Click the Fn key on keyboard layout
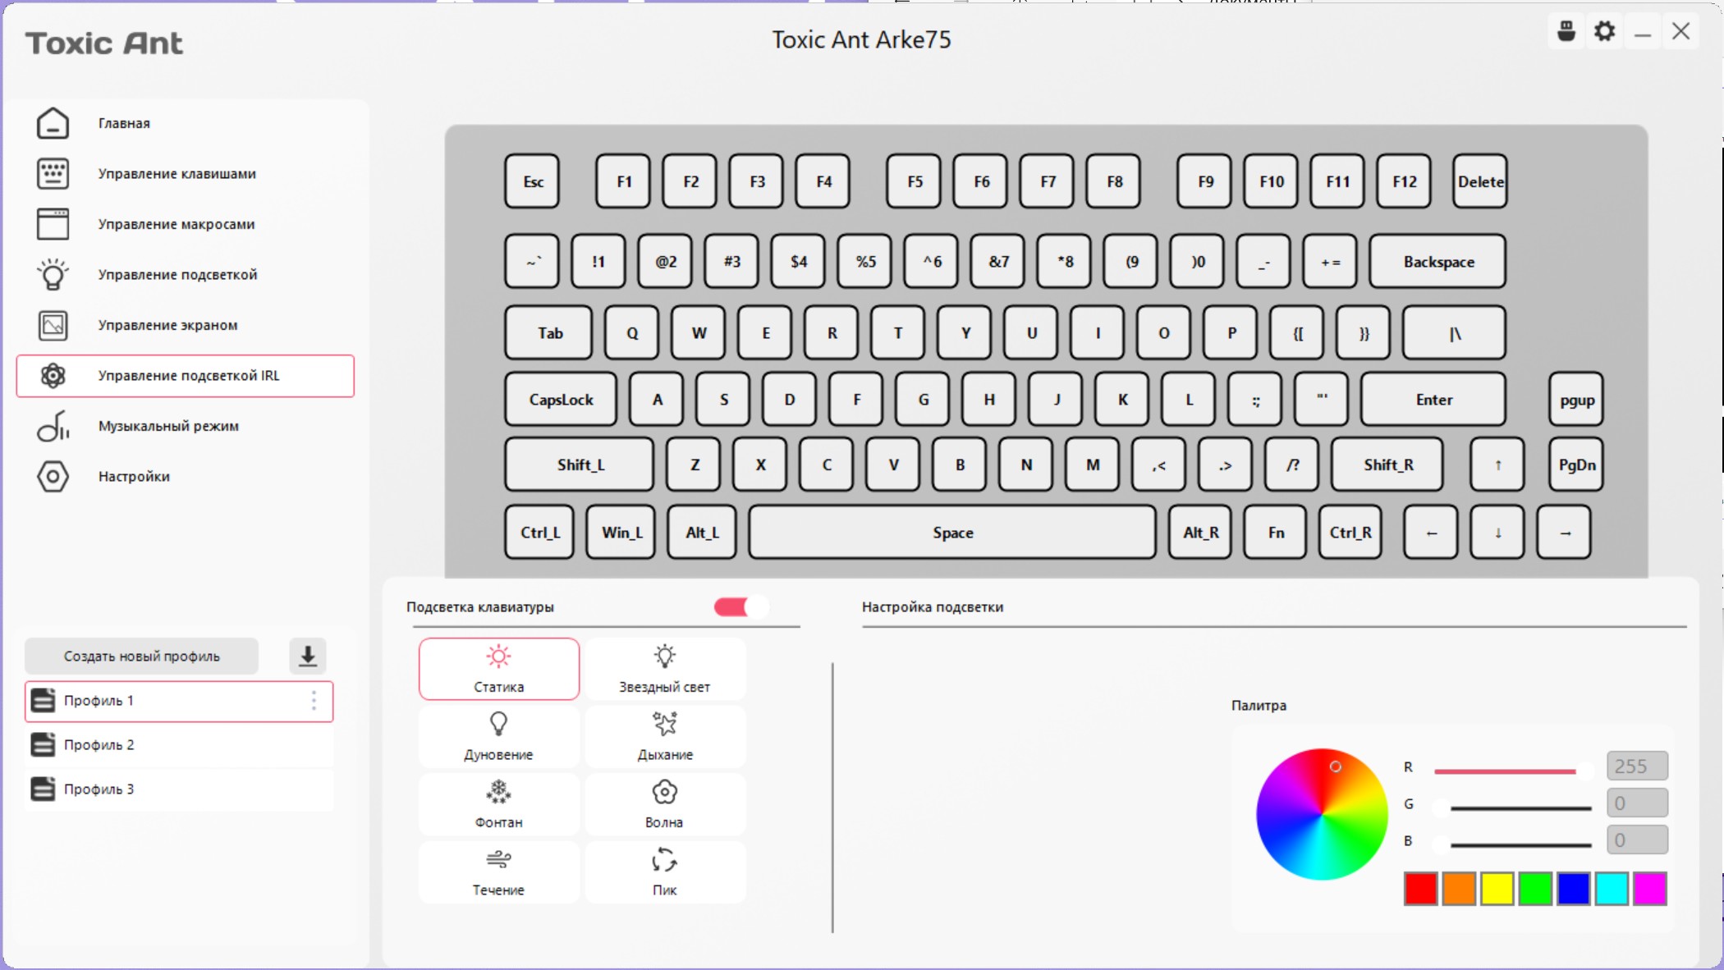Screen dimensions: 1724x970 point(1276,533)
